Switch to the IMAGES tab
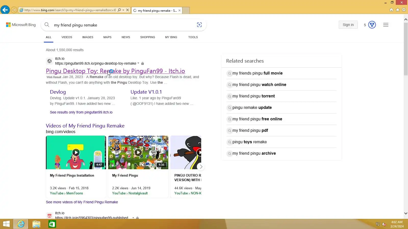 point(88,37)
